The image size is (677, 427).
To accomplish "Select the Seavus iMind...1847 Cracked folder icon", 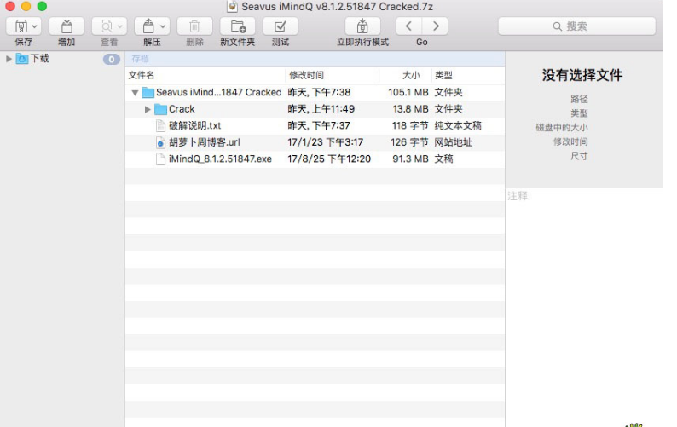I will click(148, 92).
